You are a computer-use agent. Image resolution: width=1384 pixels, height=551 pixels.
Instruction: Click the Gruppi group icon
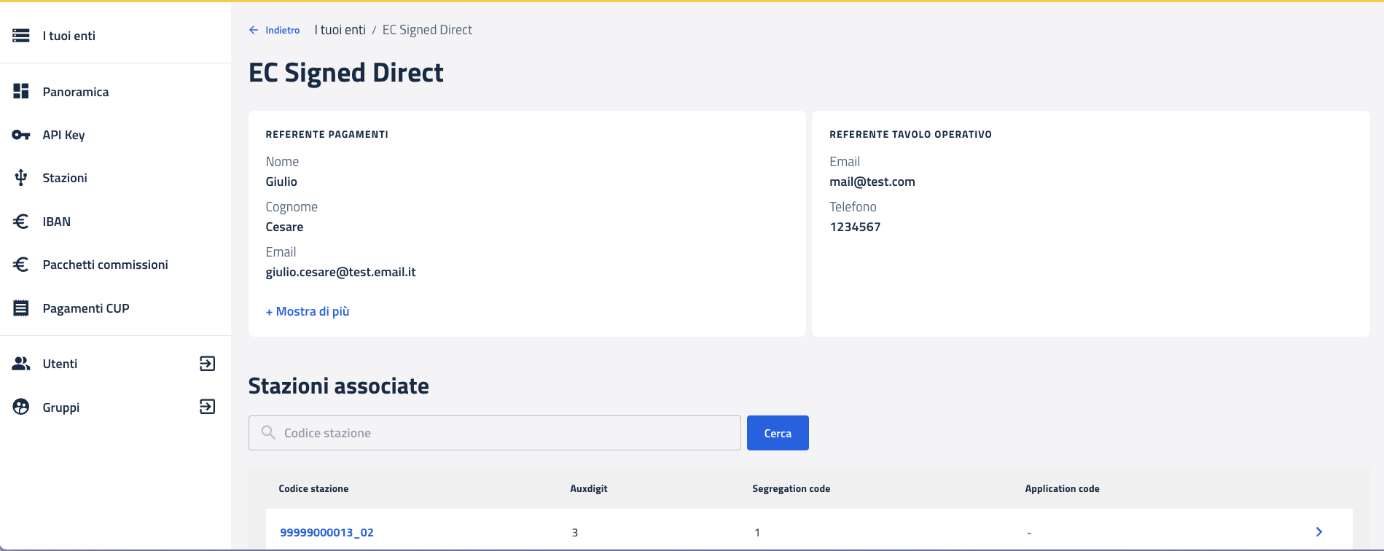[x=21, y=407]
